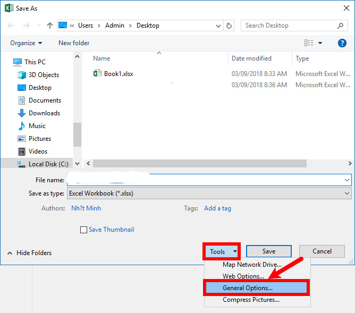355x313 pixels.
Task: Click the Videos film icon
Action: (x=22, y=151)
